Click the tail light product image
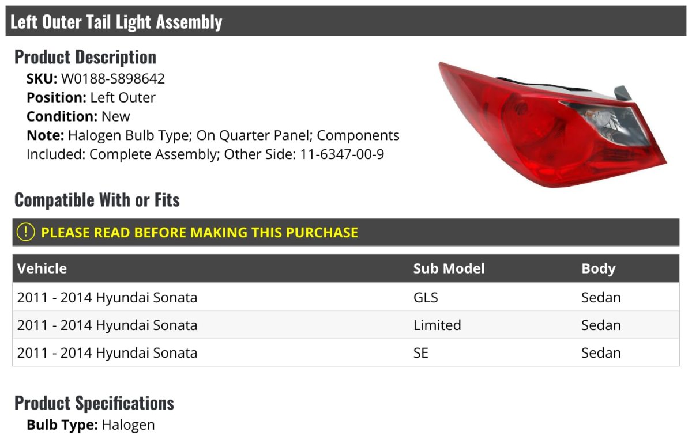Screen dimensions: 692x436 click(x=551, y=123)
